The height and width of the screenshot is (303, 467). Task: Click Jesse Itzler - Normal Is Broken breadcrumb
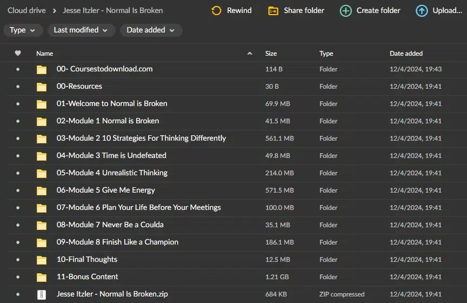[x=113, y=10]
